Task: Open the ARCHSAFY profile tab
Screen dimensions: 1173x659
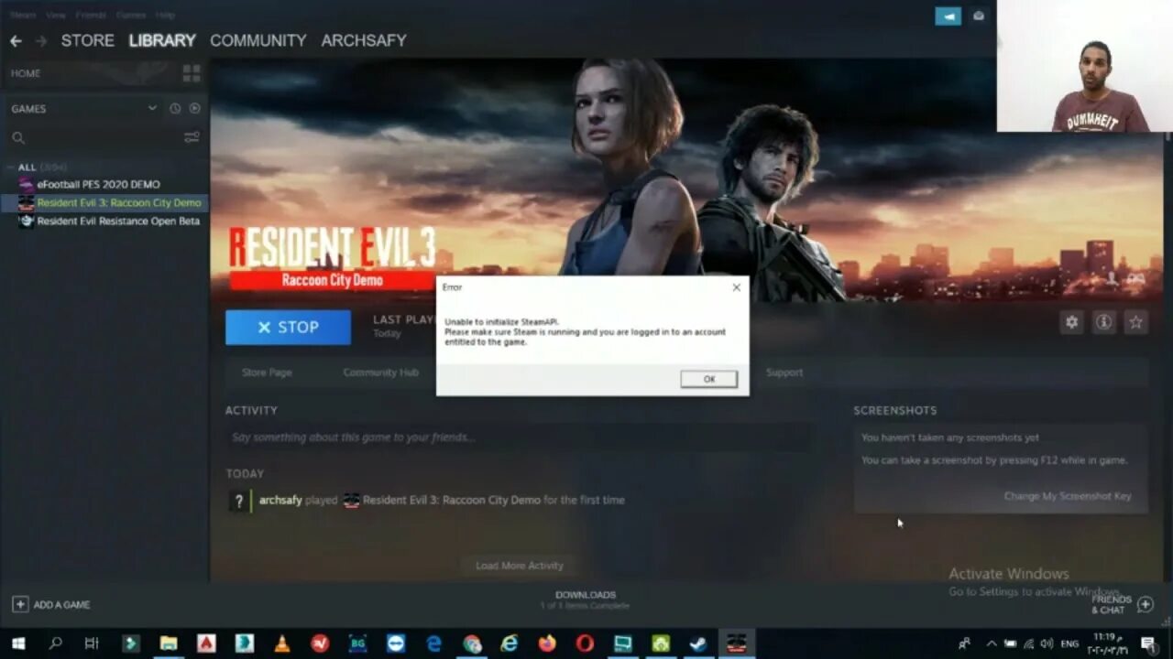Action: pos(364,41)
